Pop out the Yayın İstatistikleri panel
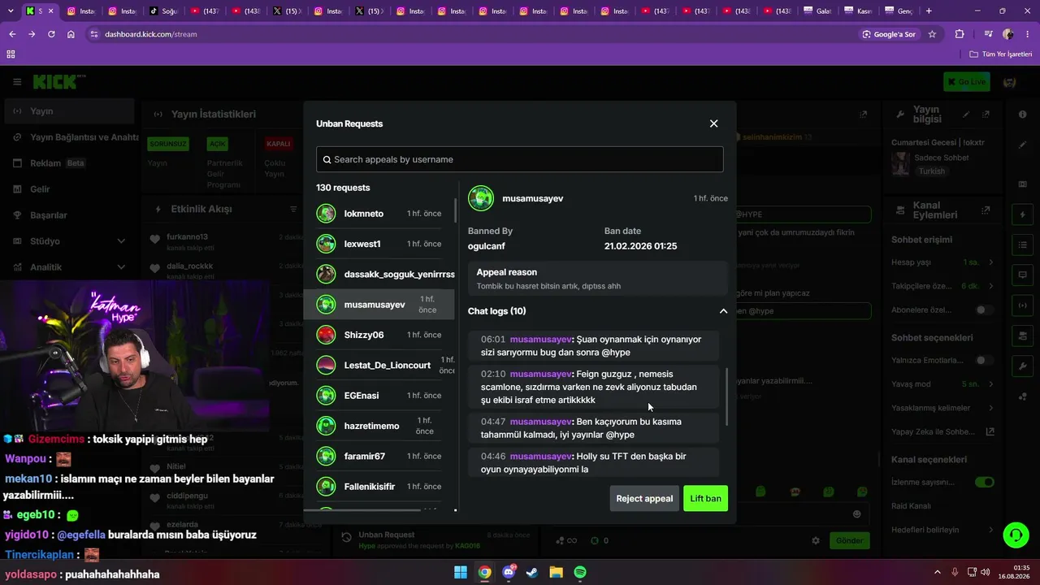 [x=864, y=115]
